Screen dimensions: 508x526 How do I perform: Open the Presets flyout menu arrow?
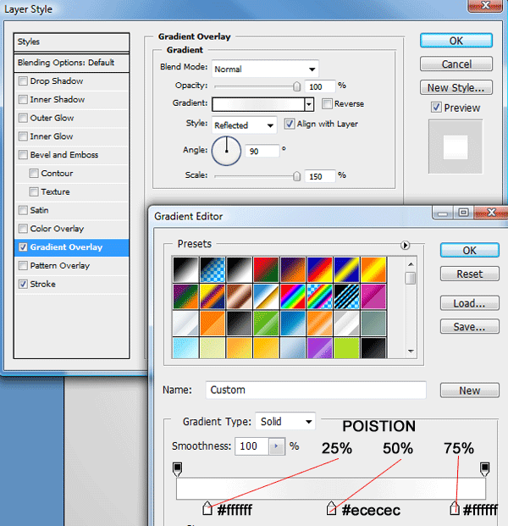pos(405,246)
